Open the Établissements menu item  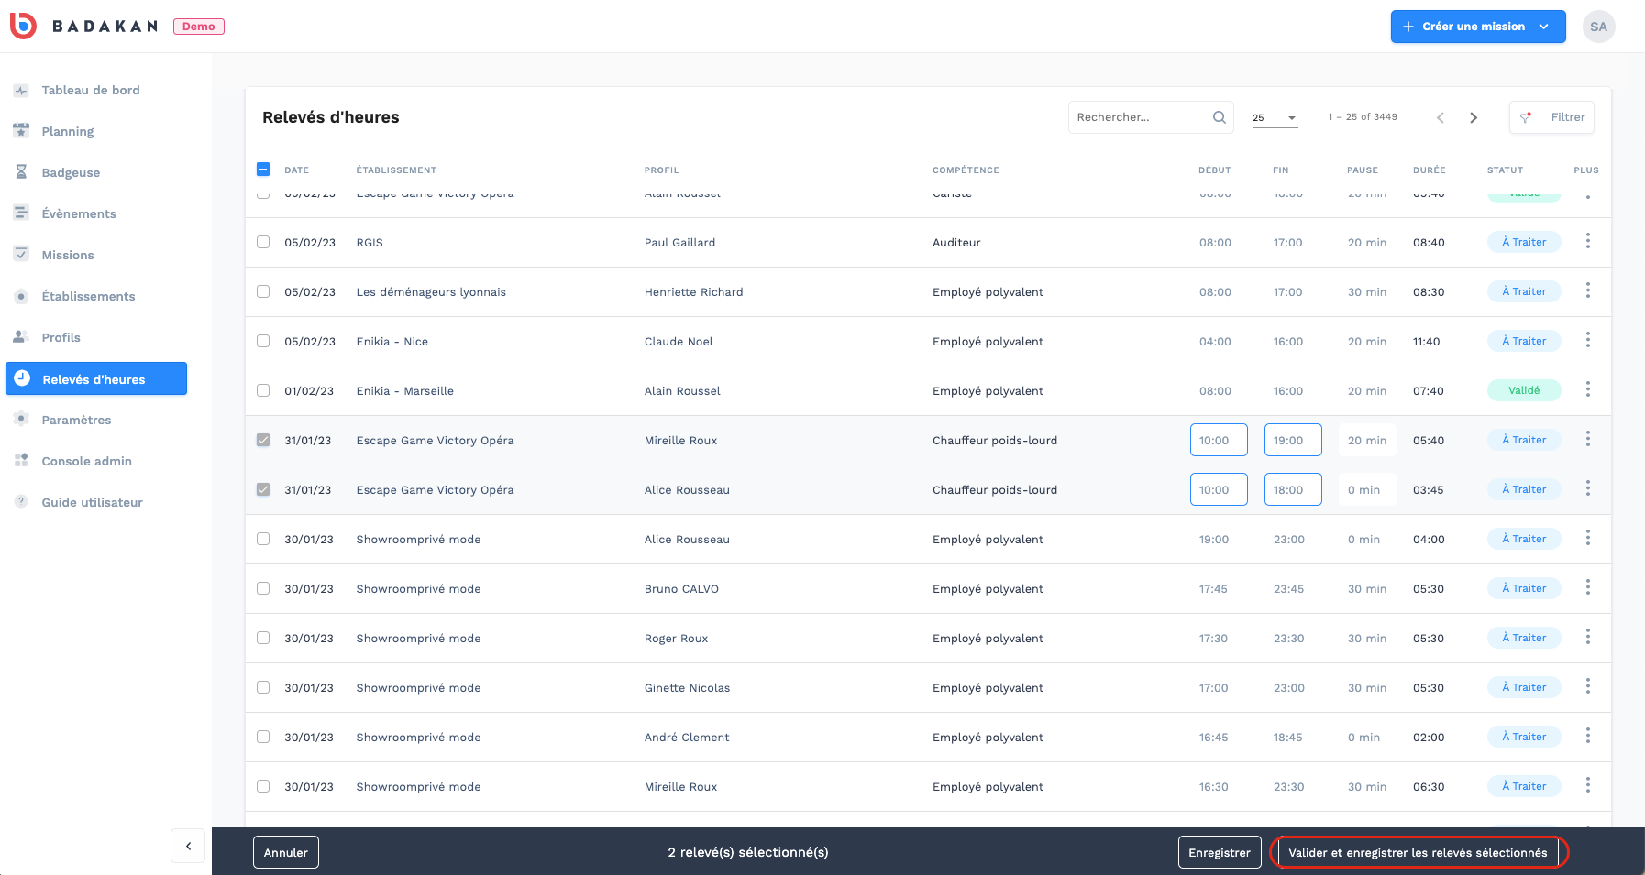click(88, 296)
